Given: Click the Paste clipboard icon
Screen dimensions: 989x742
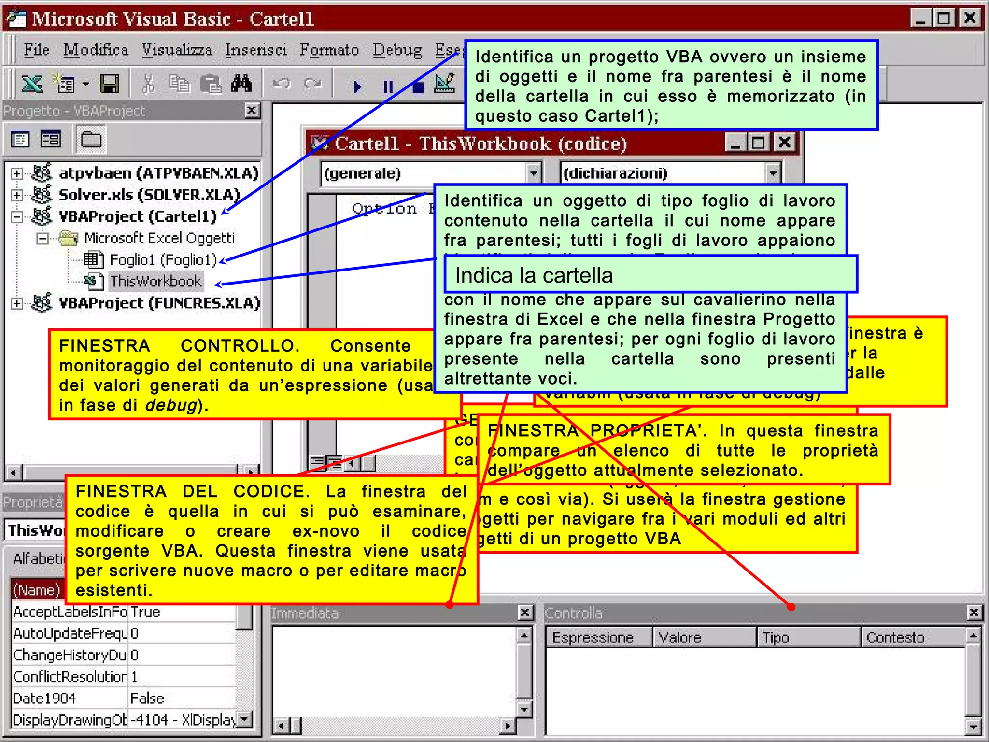Looking at the screenshot, I should 211,84.
